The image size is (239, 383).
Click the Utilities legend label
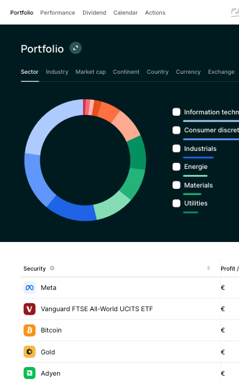pos(196,203)
